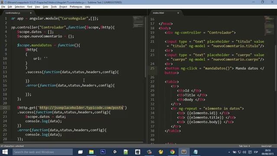Open the Project menu
Image resolution: width=277 pixels, height=156 pixels.
tap(63, 7)
